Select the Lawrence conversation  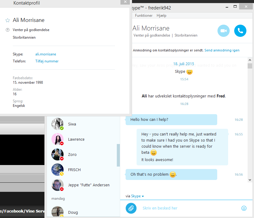[x=83, y=139]
